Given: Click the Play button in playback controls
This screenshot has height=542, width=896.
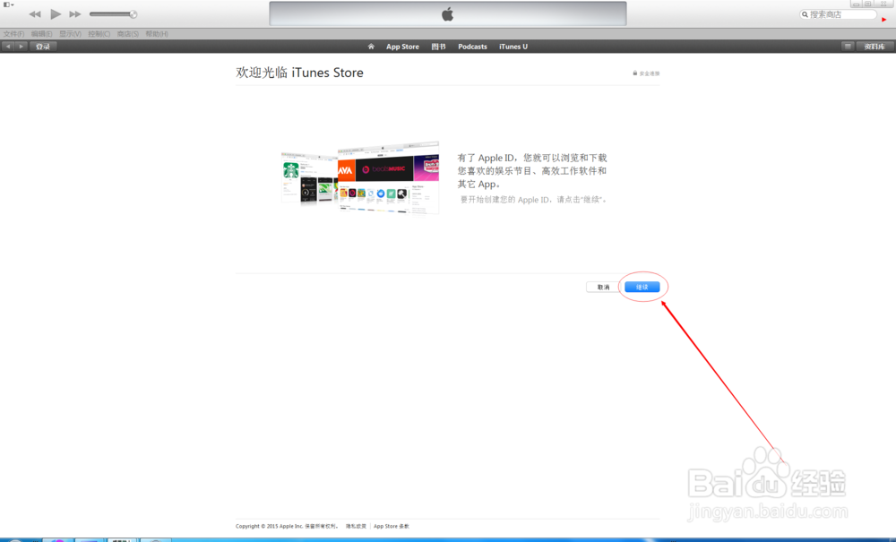Looking at the screenshot, I should [x=56, y=13].
